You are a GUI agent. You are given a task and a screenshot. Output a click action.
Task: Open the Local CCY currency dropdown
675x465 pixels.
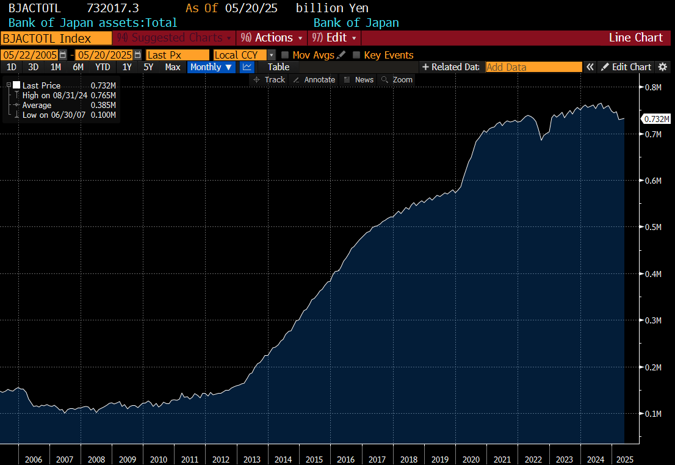pyautogui.click(x=271, y=55)
